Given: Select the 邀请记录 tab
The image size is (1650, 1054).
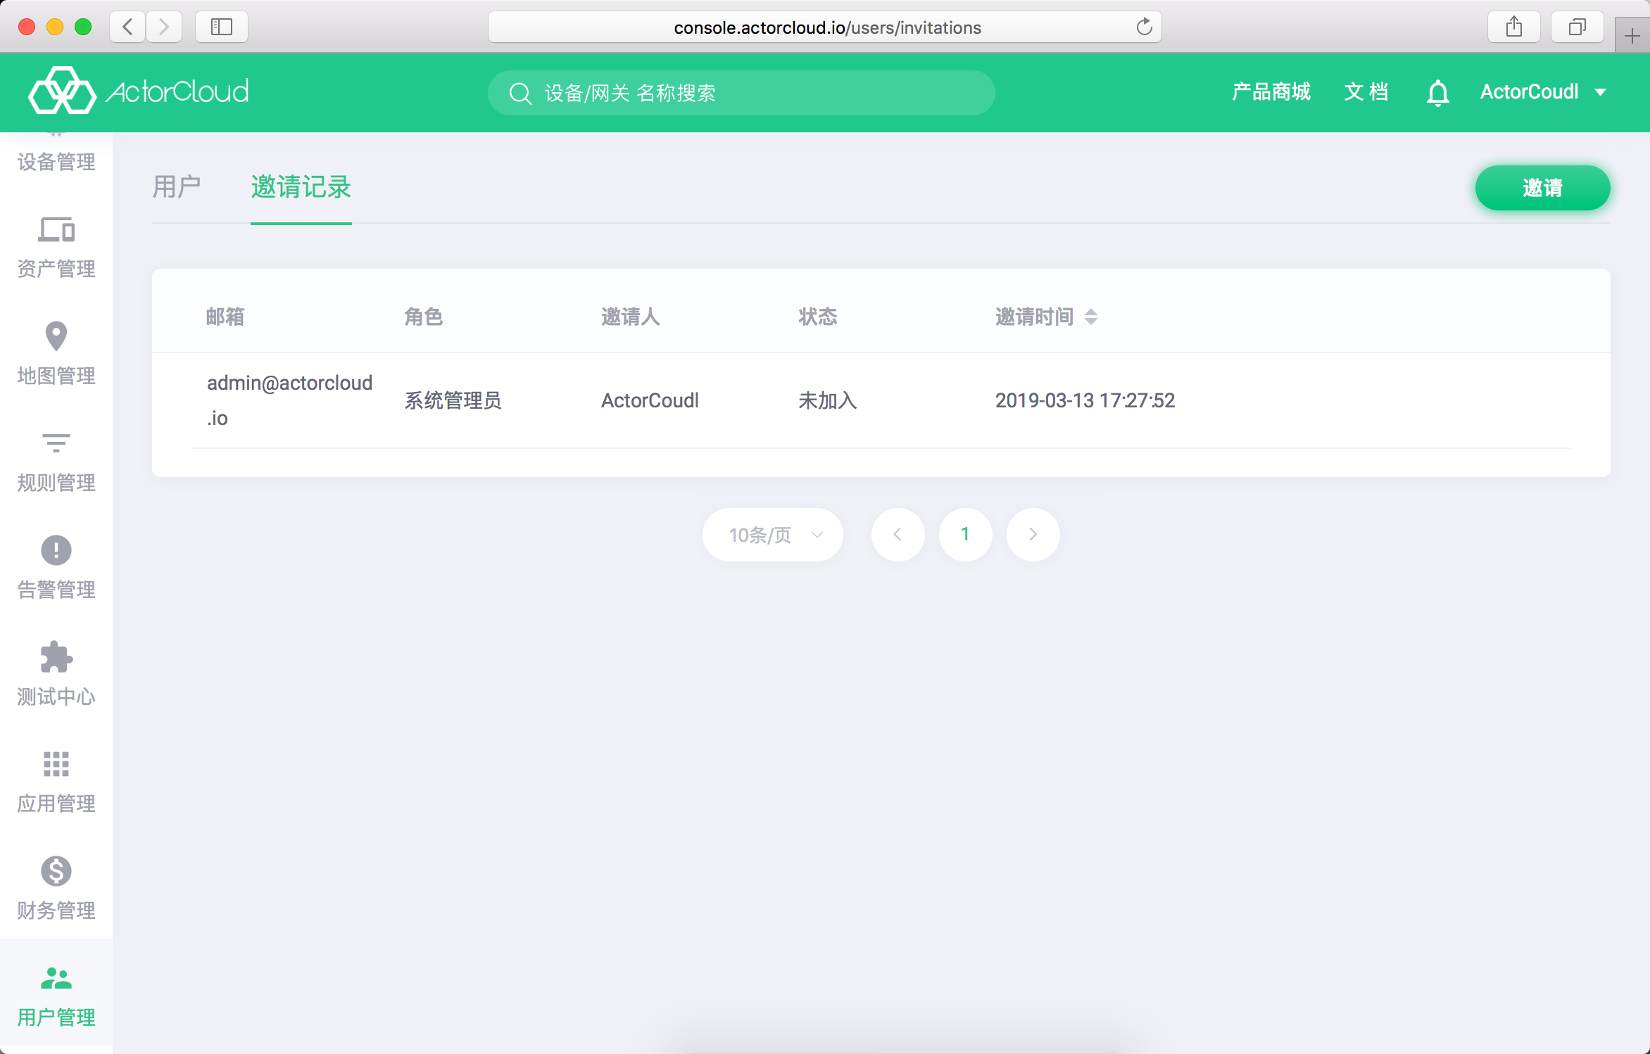Looking at the screenshot, I should click(301, 187).
